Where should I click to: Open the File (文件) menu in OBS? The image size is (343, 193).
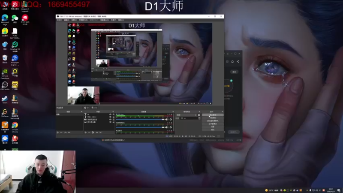tap(59, 20)
